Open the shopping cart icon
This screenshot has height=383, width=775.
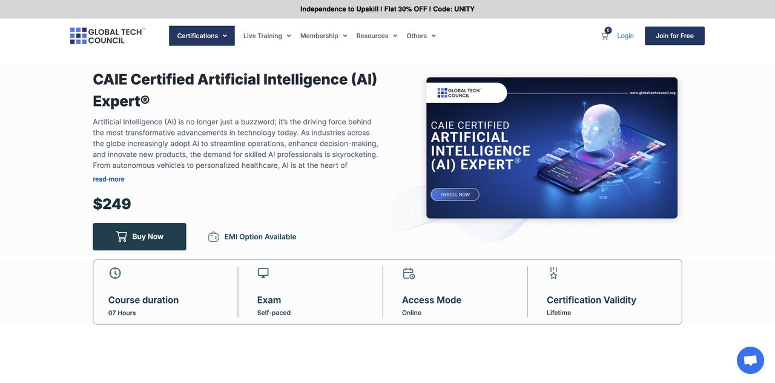coord(604,36)
